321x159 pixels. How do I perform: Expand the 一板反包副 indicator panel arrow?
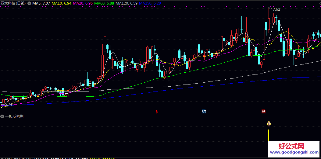point(2,116)
